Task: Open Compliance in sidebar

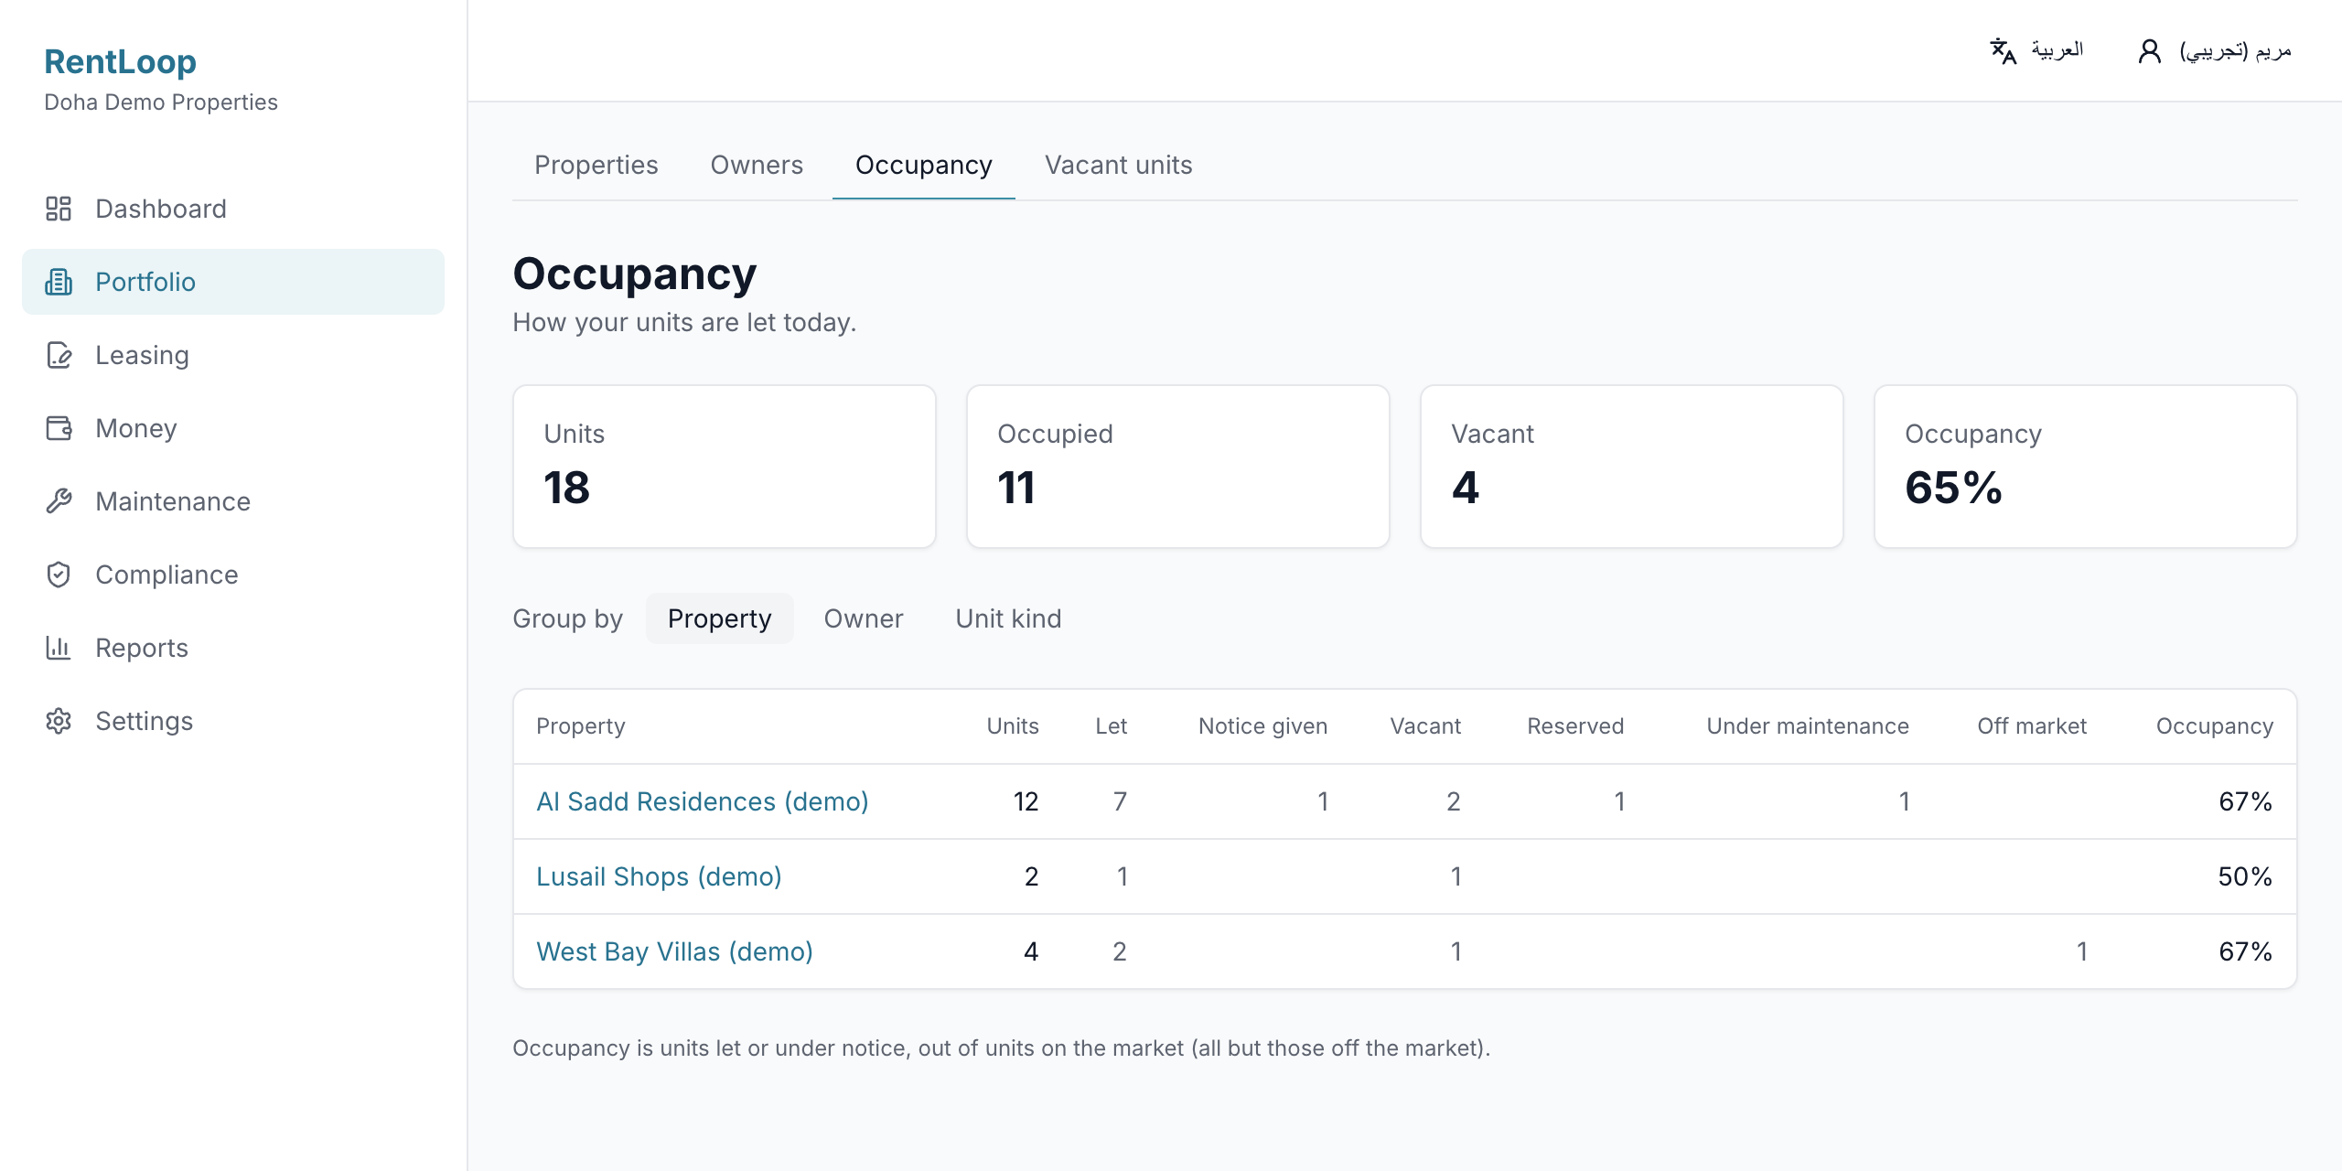Action: coord(232,575)
